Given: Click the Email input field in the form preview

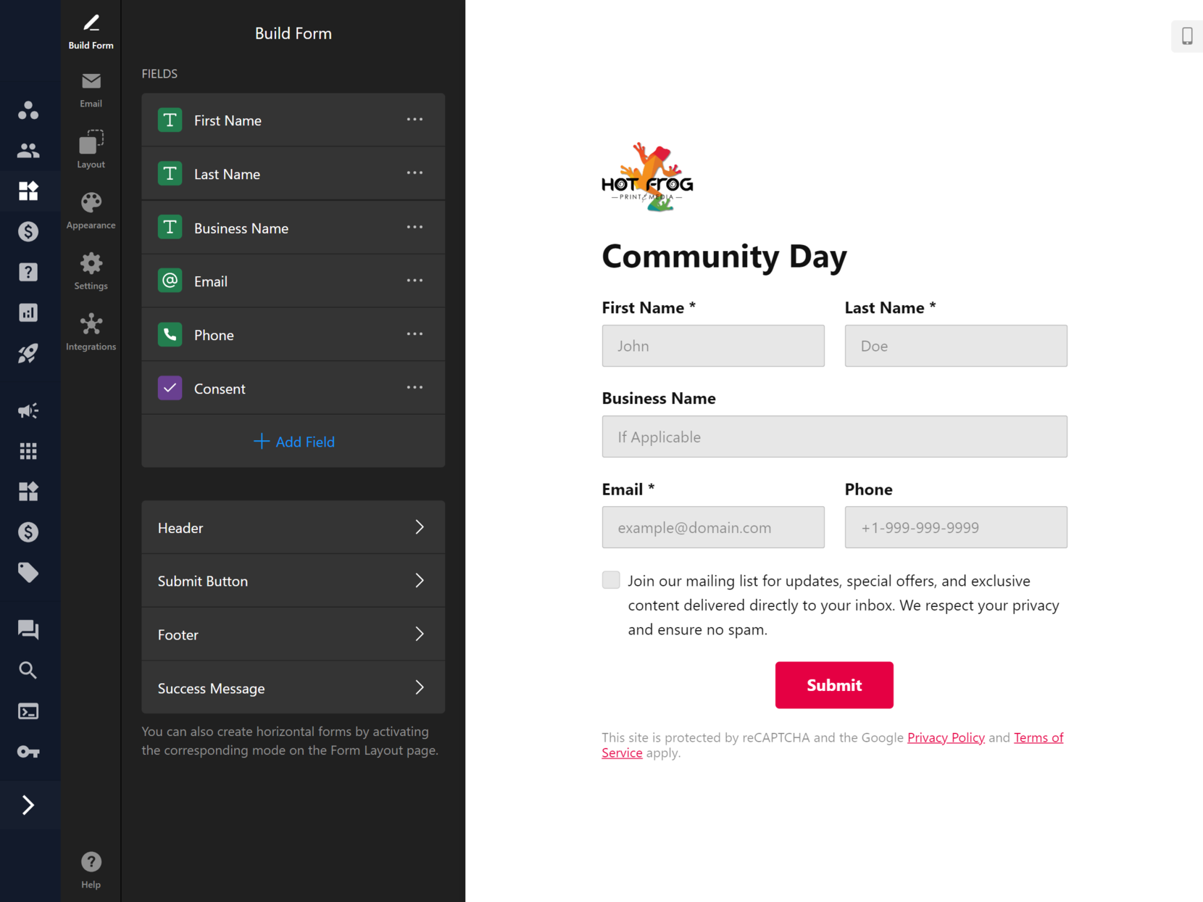Looking at the screenshot, I should 712,527.
